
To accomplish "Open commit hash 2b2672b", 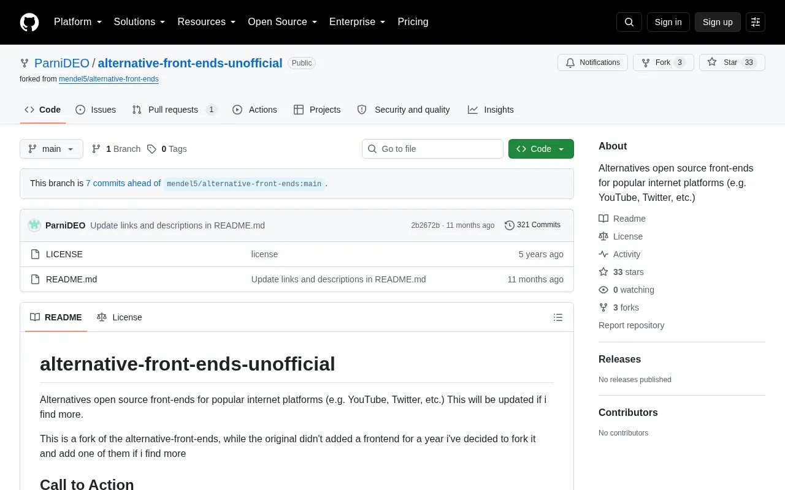I will tap(425, 225).
